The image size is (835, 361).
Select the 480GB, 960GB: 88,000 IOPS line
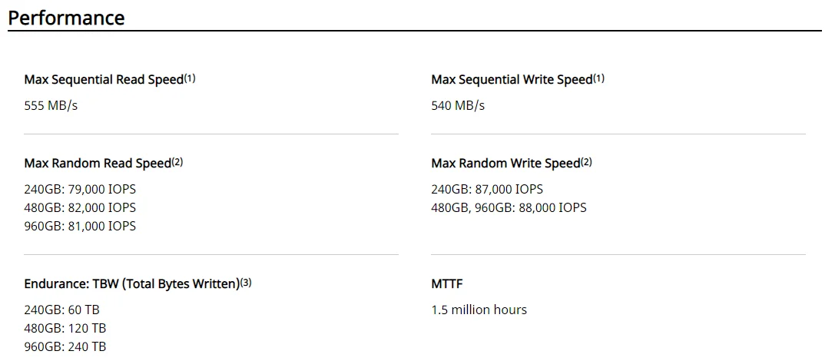(x=509, y=207)
